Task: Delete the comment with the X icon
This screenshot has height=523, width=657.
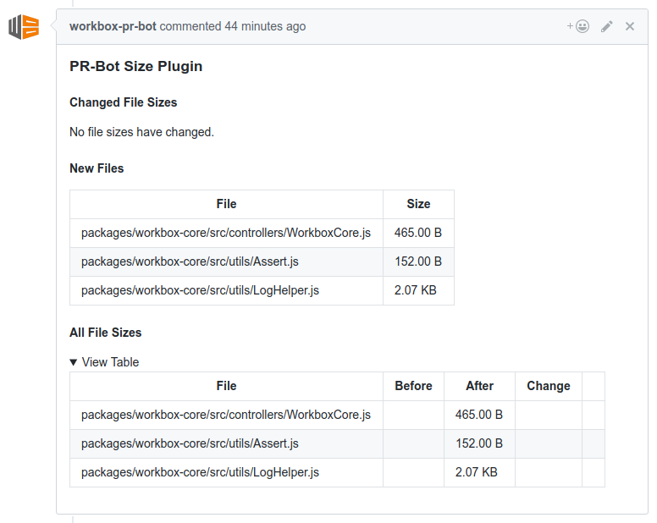Action: tap(630, 26)
